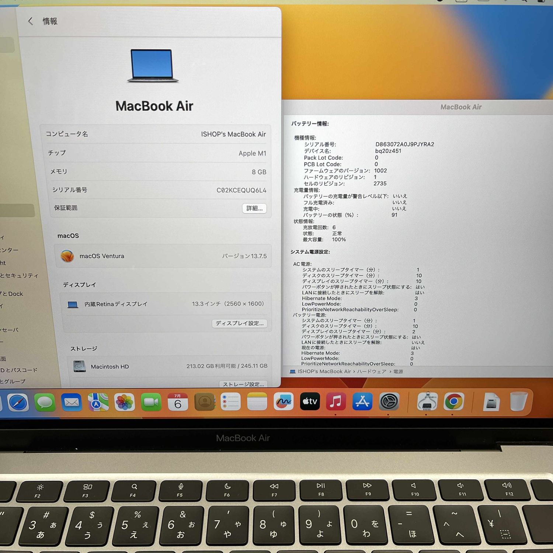Launch the Photos app
This screenshot has width=553, height=553.
(125, 402)
